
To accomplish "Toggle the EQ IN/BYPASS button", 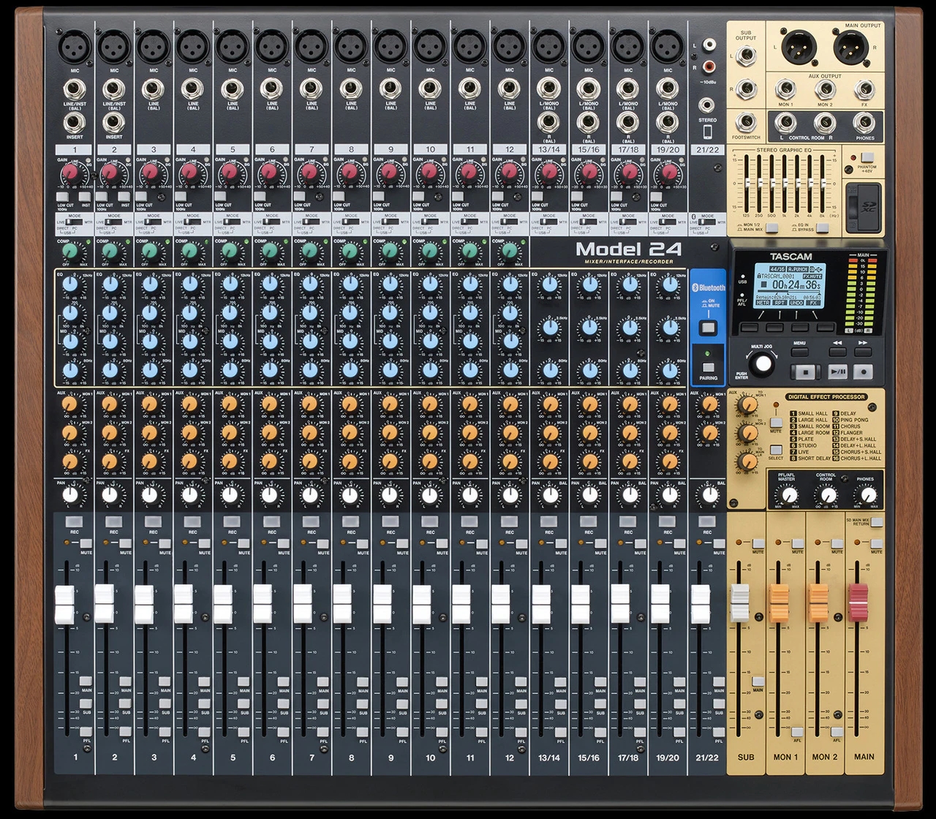I will 822,229.
